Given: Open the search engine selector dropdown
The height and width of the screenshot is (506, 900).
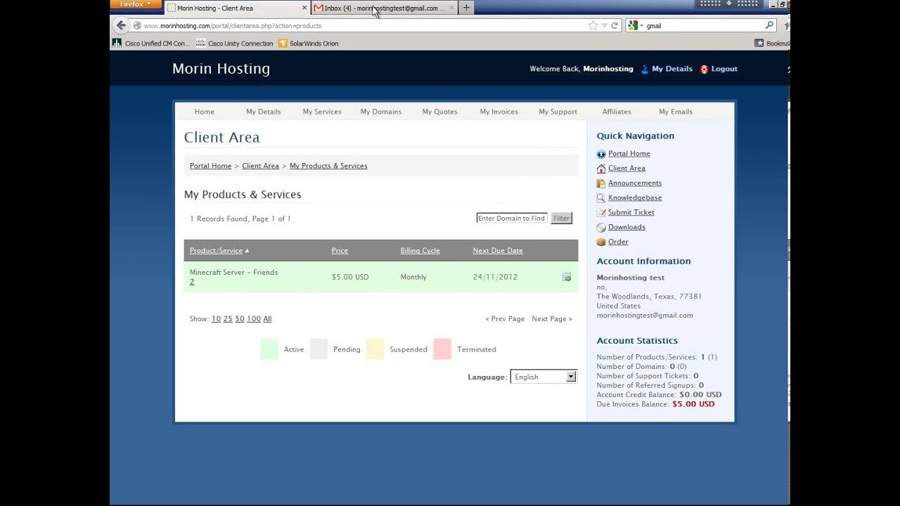Looking at the screenshot, I should tap(636, 25).
